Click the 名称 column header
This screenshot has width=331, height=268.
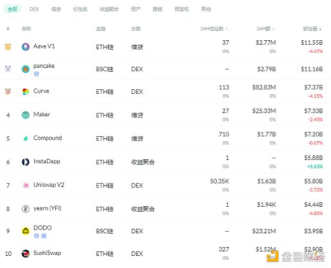(x=26, y=29)
